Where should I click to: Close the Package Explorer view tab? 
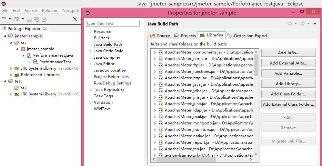pos(45,28)
